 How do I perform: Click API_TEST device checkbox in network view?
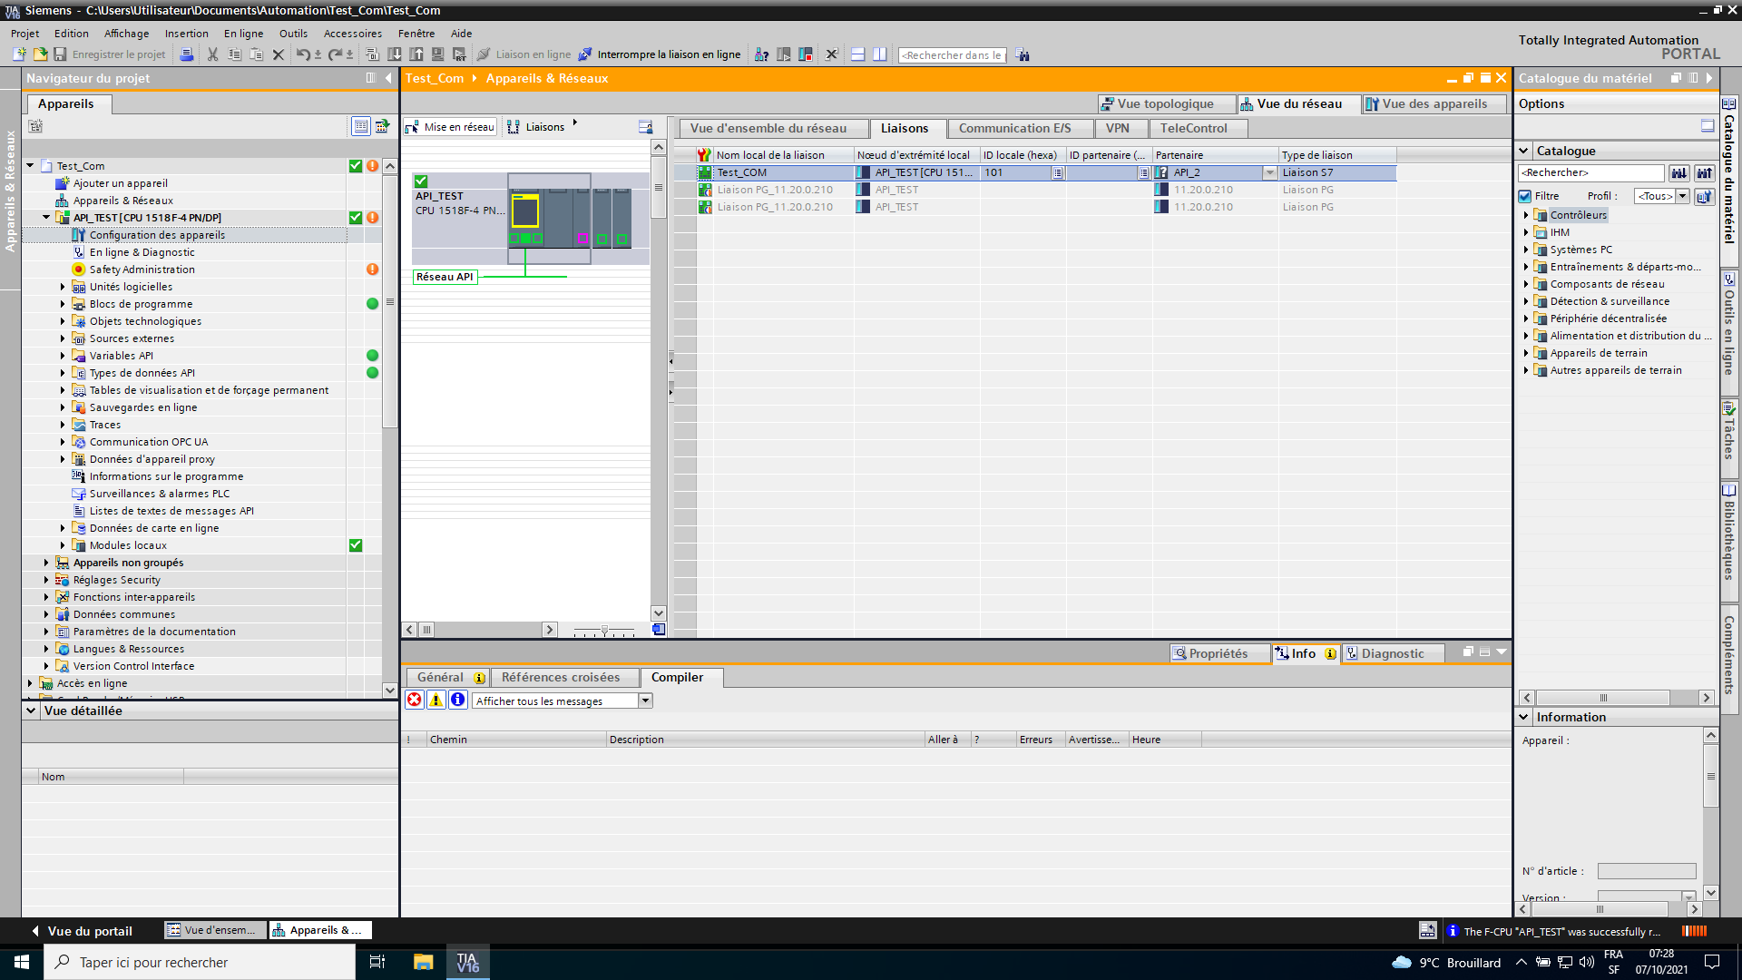click(421, 181)
